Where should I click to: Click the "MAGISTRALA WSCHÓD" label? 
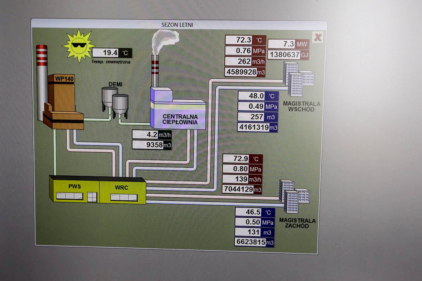[302, 106]
